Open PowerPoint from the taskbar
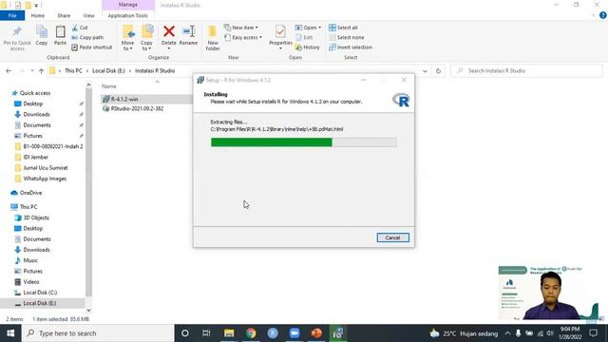This screenshot has width=608, height=342. click(x=316, y=333)
